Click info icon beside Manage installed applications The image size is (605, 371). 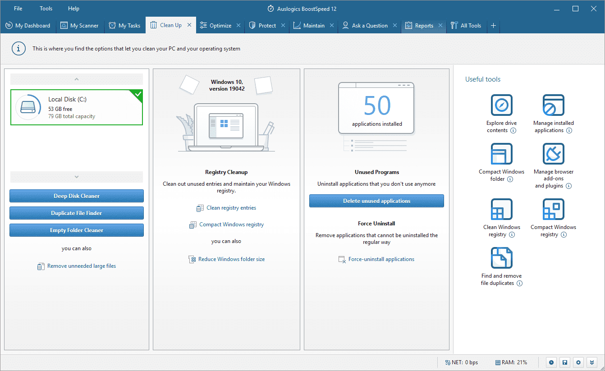click(569, 131)
